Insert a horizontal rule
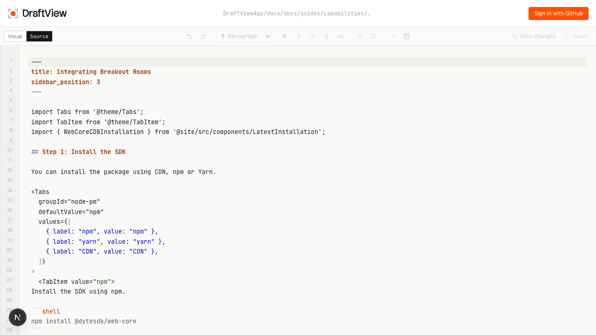 pyautogui.click(x=393, y=36)
